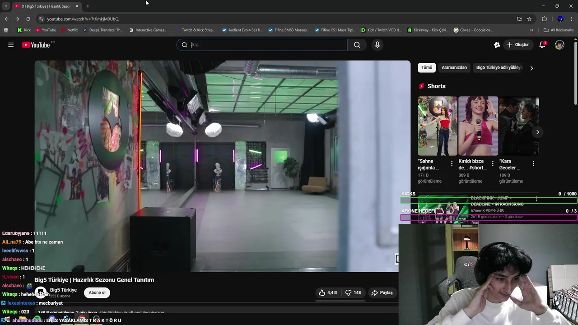Expand hidden bookmarks chevron
Viewport: 578px width, 325px height.
531,30
